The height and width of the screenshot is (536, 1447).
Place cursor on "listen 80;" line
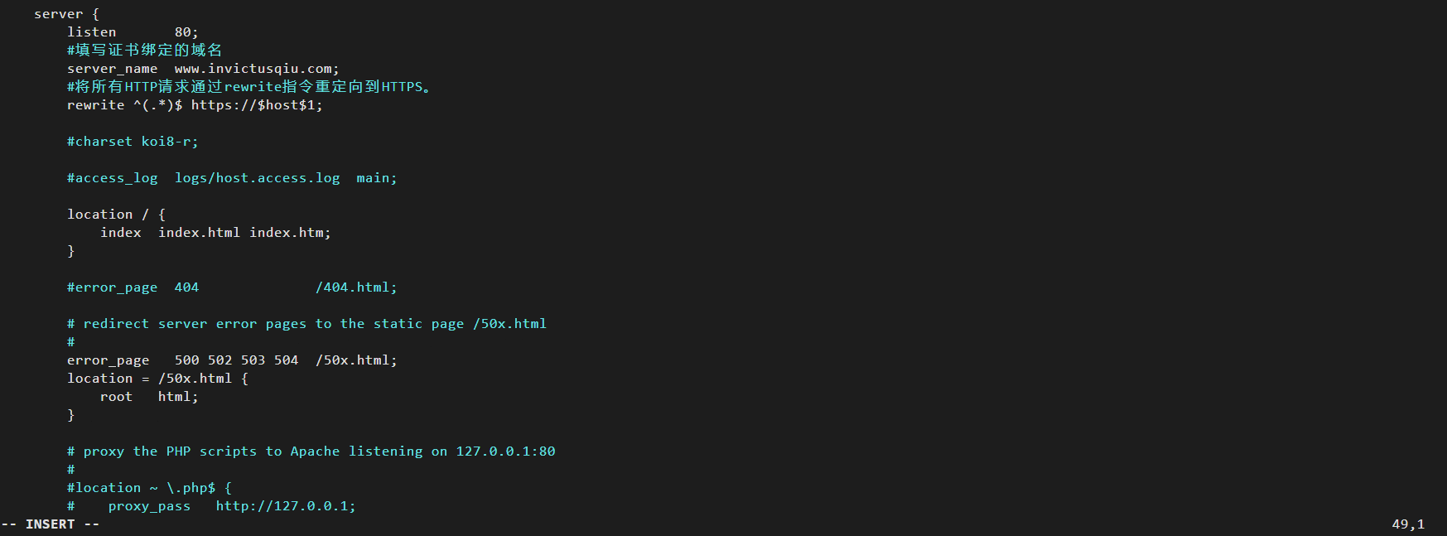133,32
